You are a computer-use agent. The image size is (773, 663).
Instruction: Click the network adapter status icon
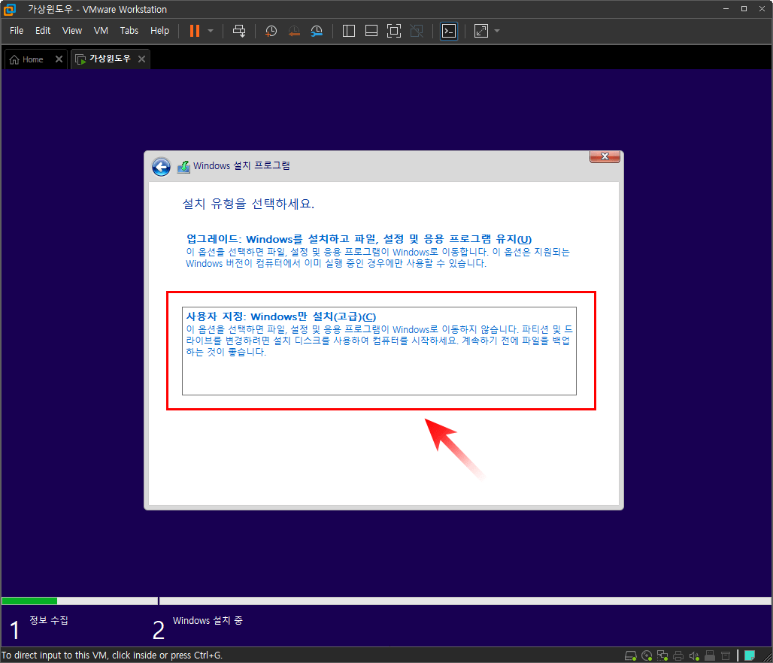tap(662, 655)
